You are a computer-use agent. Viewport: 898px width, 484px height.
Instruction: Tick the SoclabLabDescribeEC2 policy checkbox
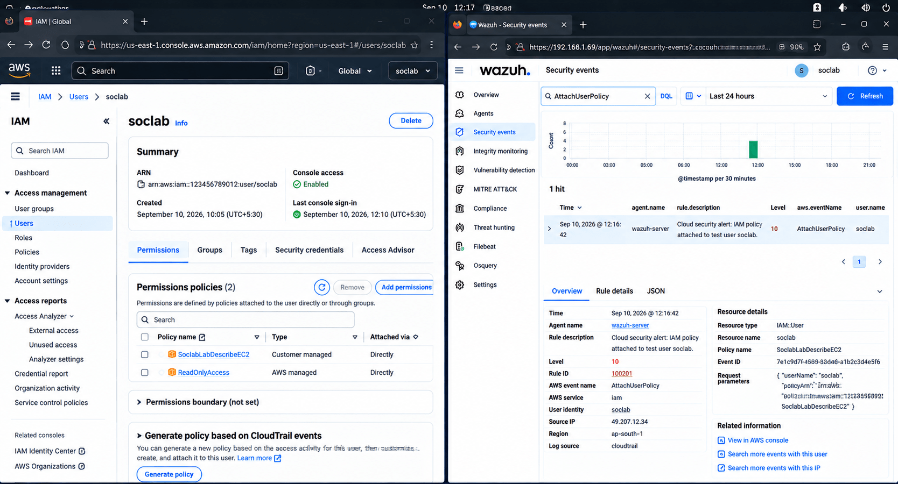click(x=144, y=354)
